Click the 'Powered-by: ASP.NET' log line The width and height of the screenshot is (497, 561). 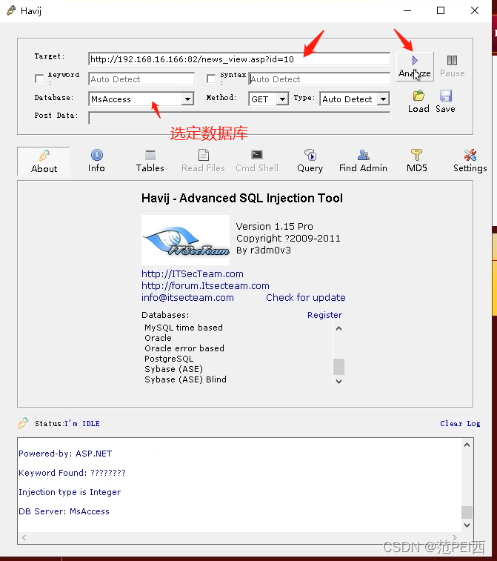pos(65,454)
